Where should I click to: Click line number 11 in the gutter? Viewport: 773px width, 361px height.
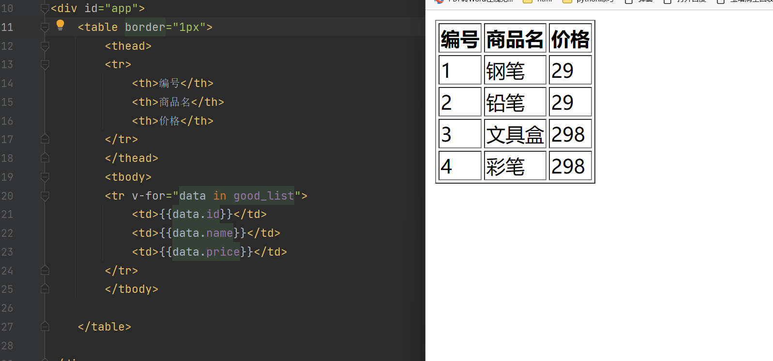(x=7, y=27)
